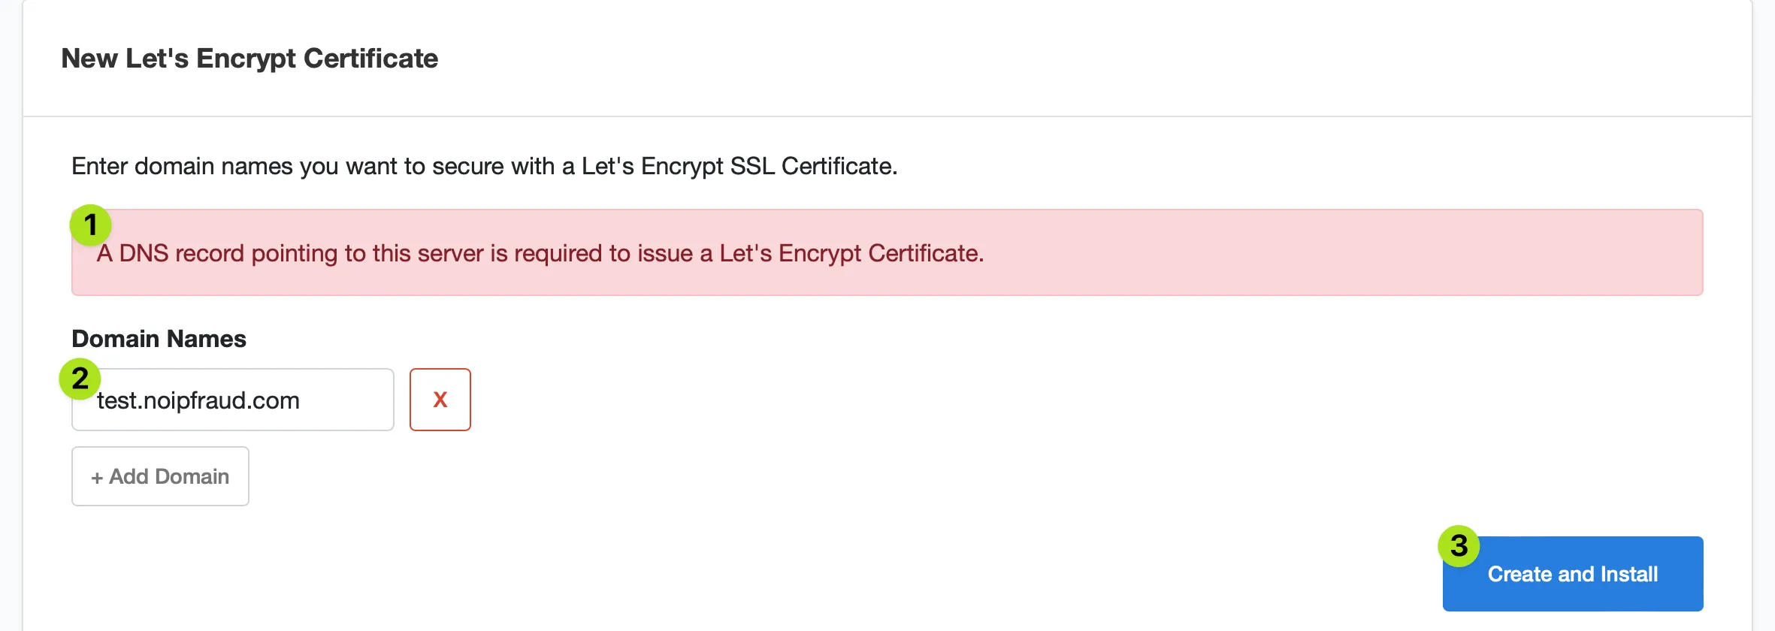Click the red DNS record warning alert
1775x631 pixels.
pos(887,252)
